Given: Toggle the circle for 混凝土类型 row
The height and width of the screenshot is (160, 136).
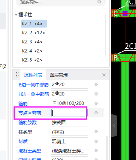Looking at the screenshot, I should 96,151.
